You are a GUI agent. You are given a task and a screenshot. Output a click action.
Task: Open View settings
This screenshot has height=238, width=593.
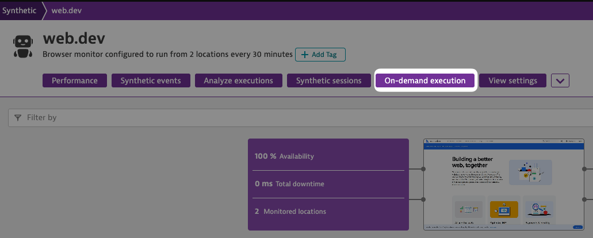pos(512,80)
